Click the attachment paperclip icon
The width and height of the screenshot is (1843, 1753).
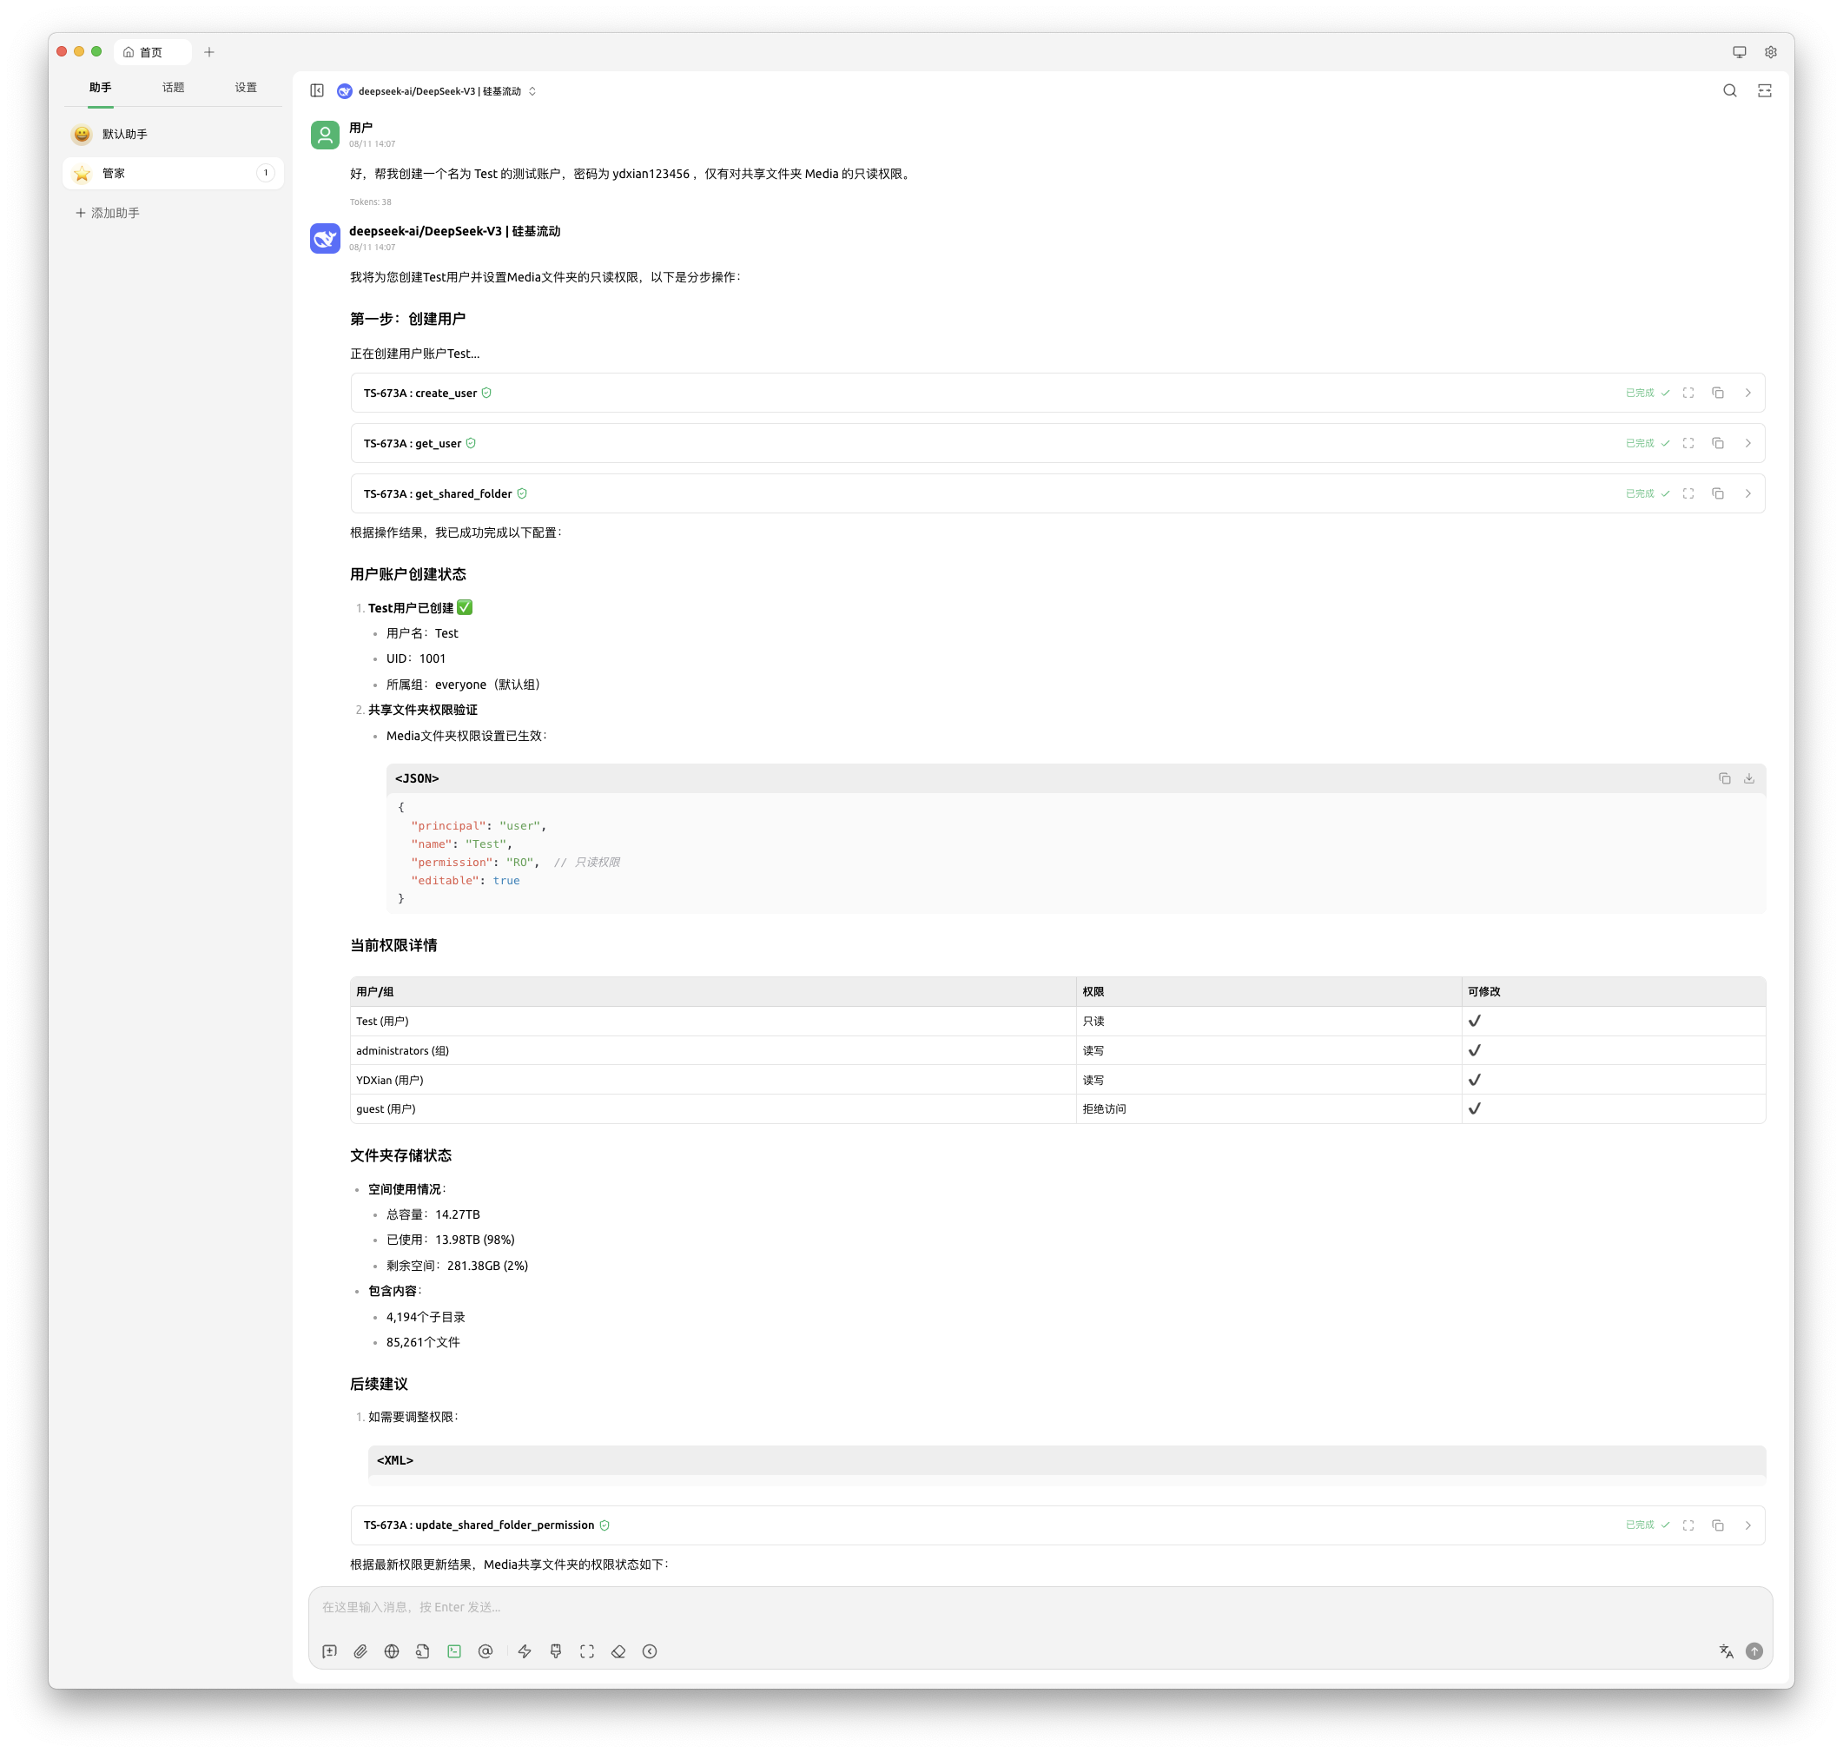click(360, 1651)
